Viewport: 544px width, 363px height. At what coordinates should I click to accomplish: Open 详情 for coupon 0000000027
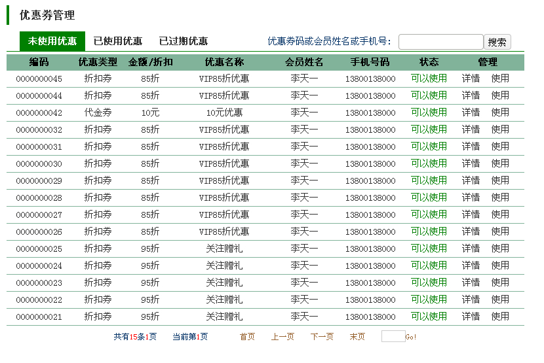[x=471, y=215]
